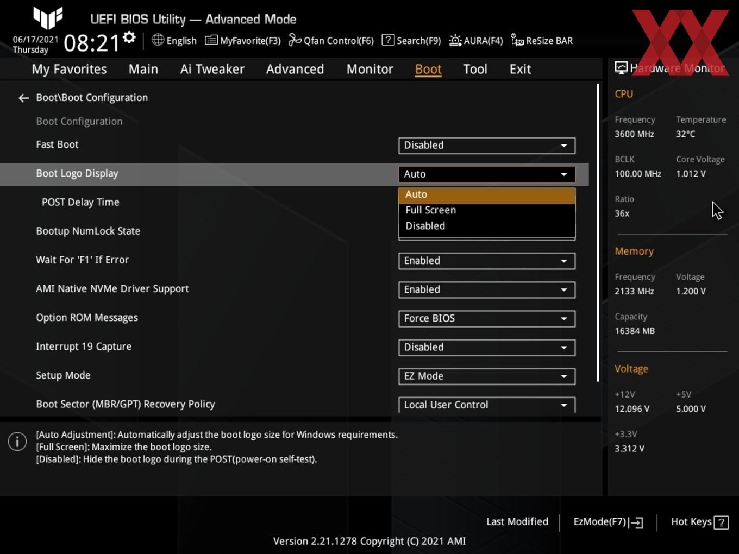Click the Setup Mode label
739x554 pixels.
pyautogui.click(x=63, y=375)
